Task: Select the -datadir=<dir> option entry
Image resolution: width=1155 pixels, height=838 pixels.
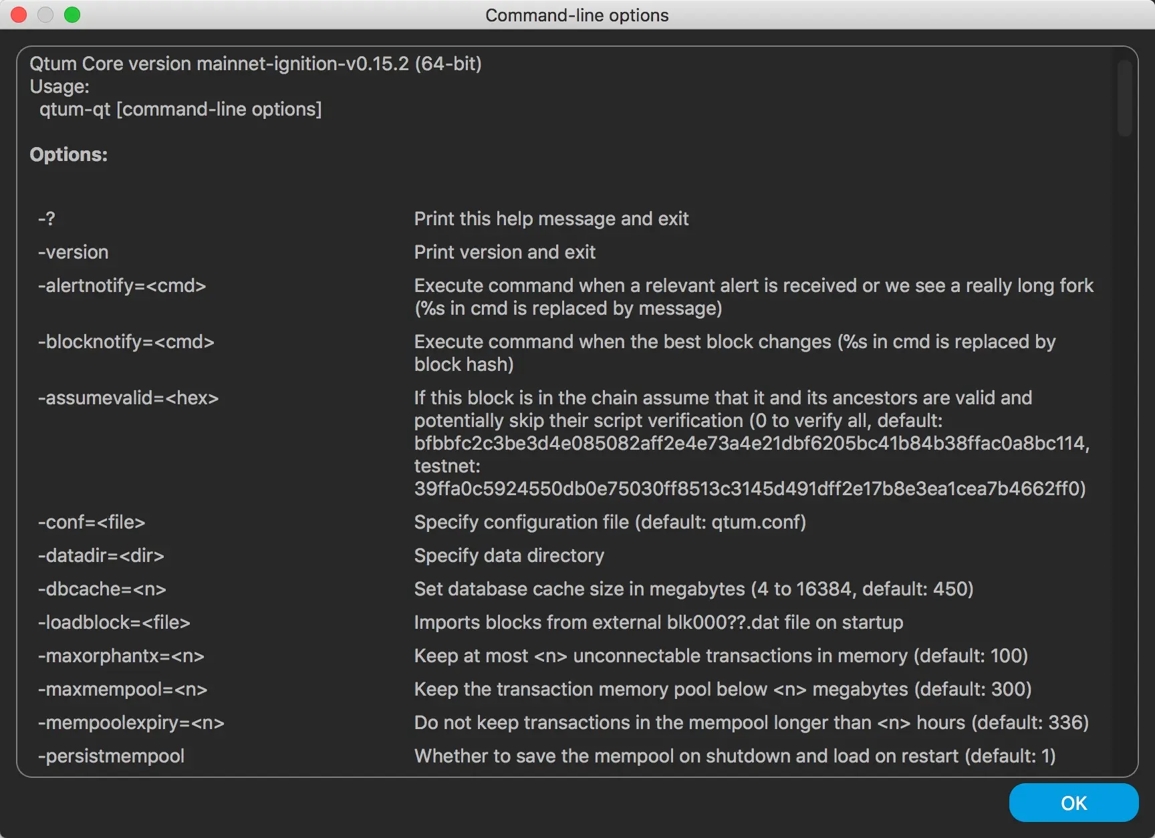Action: (101, 555)
